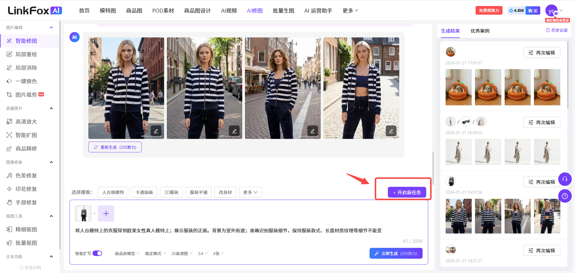Switch to 生成结果 tab
The height and width of the screenshot is (273, 575).
point(450,31)
